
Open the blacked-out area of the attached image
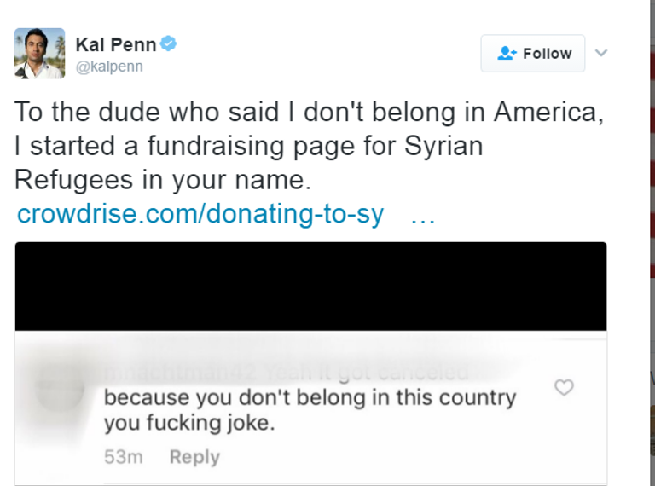[310, 286]
